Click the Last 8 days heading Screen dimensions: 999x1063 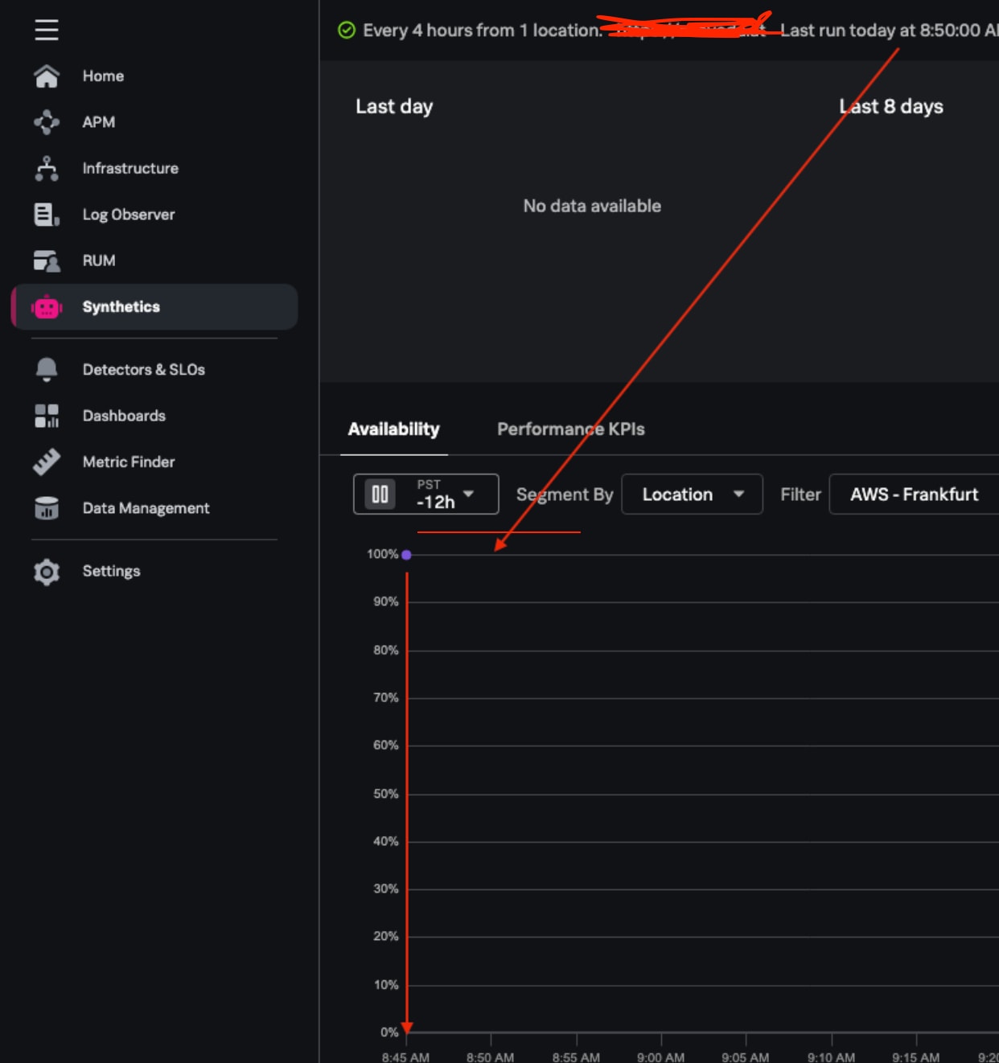point(891,107)
